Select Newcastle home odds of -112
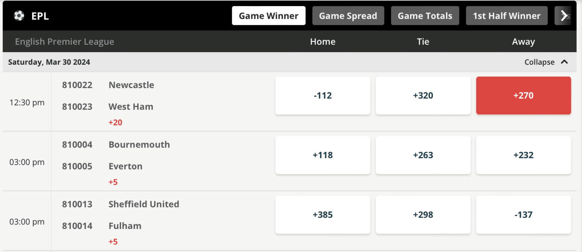 tap(322, 95)
